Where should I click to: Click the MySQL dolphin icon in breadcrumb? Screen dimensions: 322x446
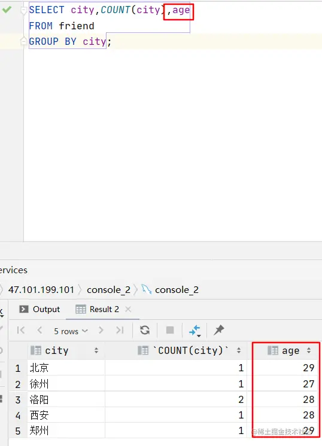click(x=147, y=289)
